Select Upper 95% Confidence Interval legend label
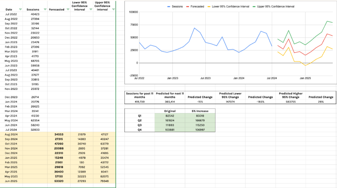The image size is (337, 188). click(x=276, y=7)
